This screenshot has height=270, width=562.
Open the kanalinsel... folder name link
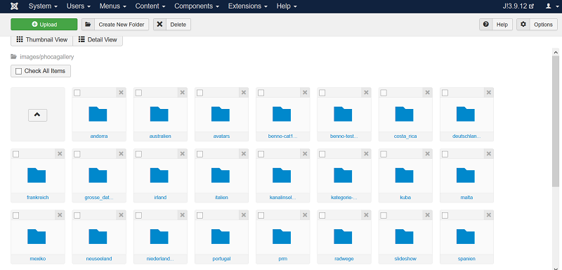click(282, 198)
